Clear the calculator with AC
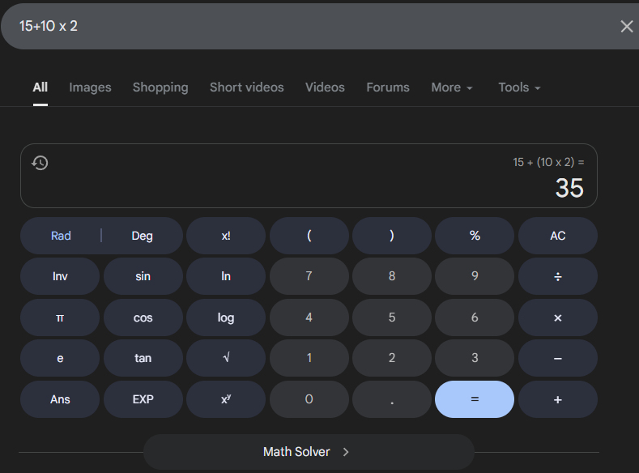This screenshot has width=639, height=473. (x=558, y=236)
